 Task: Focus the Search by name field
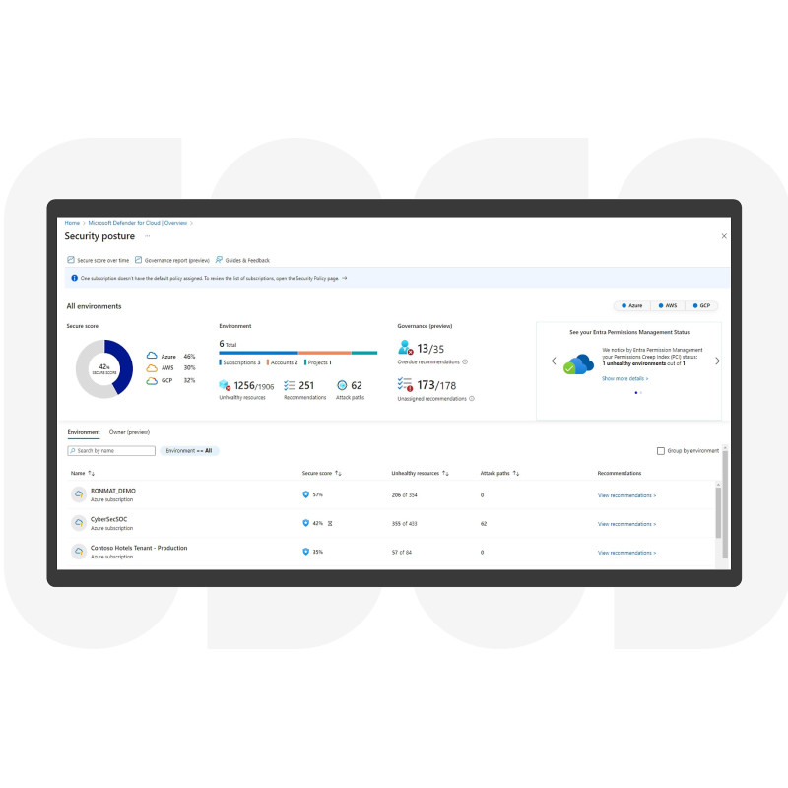(111, 451)
